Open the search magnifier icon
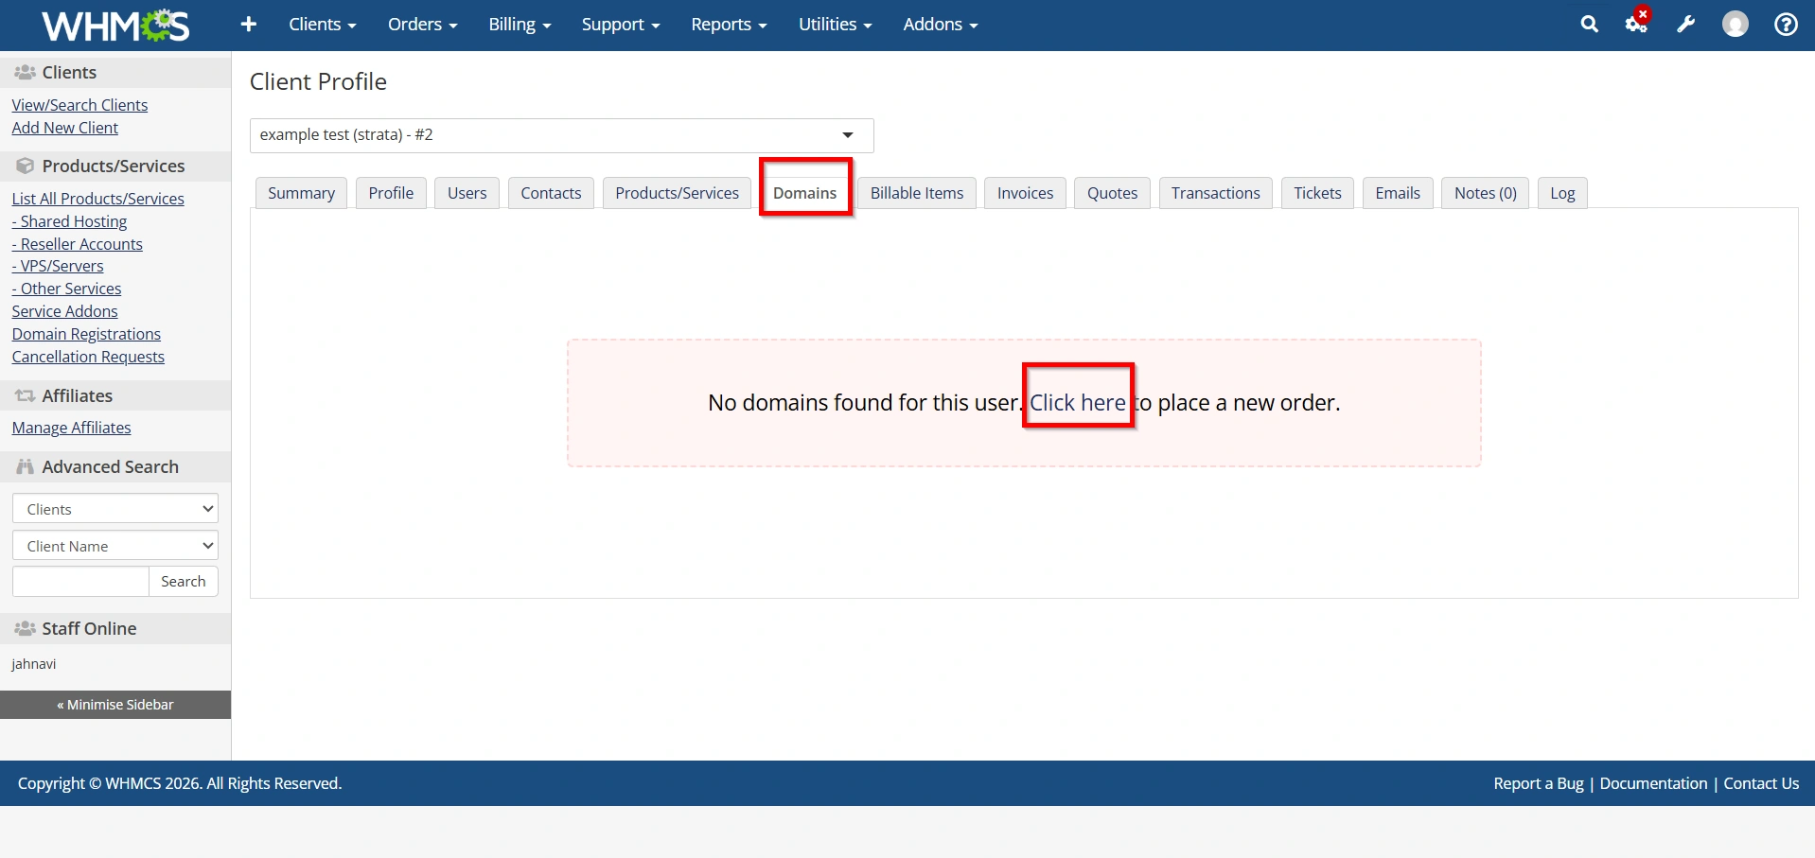 [1590, 25]
